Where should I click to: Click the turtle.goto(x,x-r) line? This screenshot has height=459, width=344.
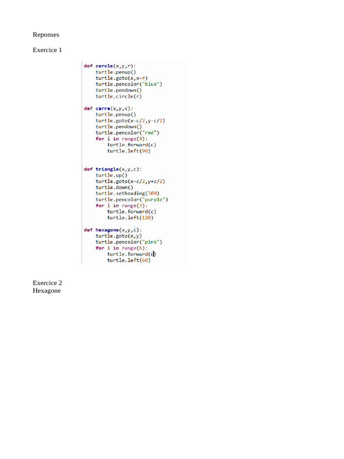(x=121, y=78)
